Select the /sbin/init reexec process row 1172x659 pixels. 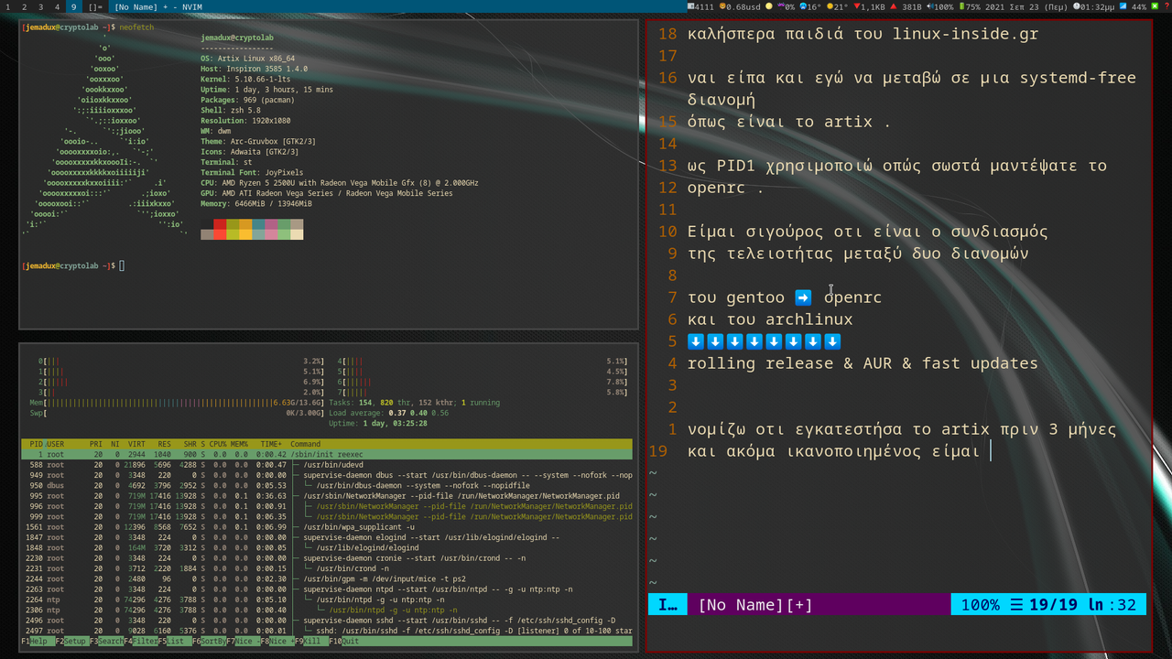[x=327, y=454]
